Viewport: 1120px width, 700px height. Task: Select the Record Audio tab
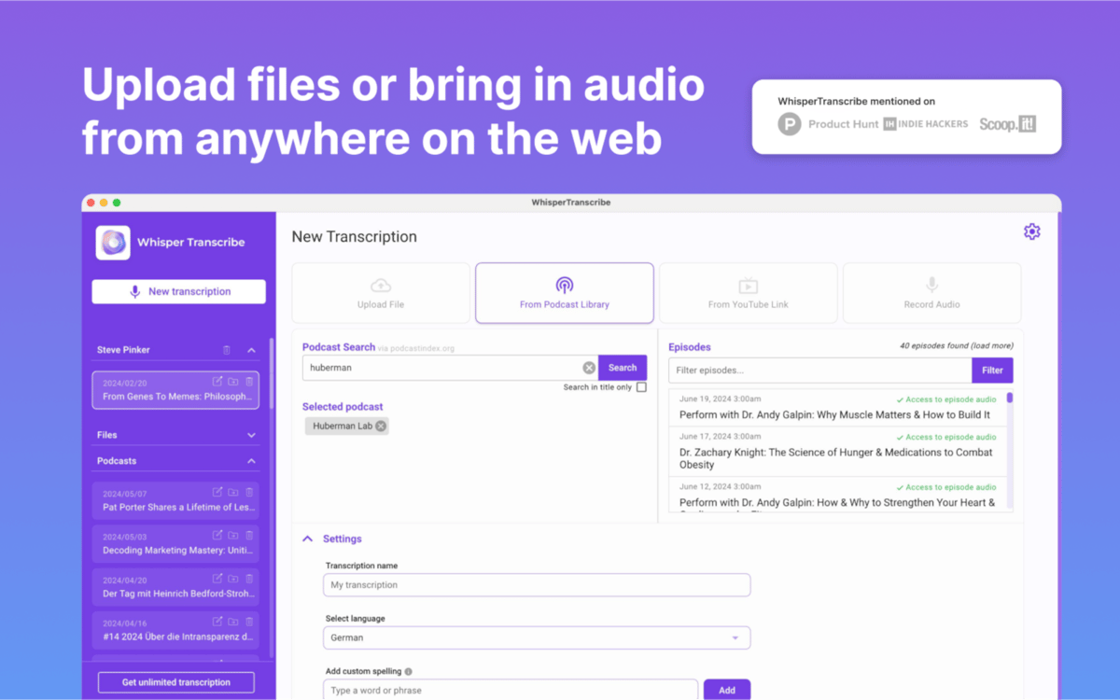pyautogui.click(x=931, y=293)
